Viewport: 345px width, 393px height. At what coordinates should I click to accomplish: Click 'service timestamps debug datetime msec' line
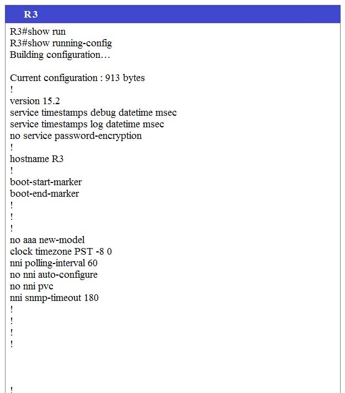click(x=93, y=112)
